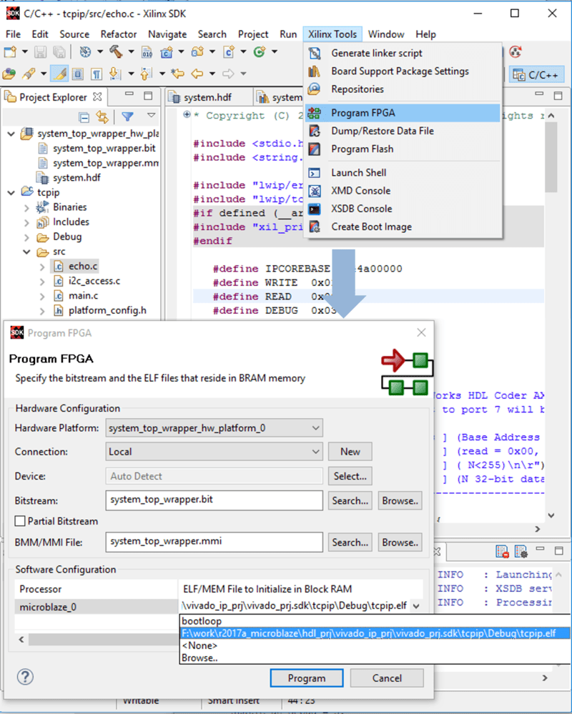
Task: Toggle Link with Editor in Project Explorer
Action: click(102, 117)
